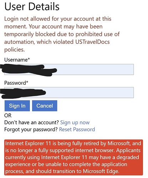Screen dimensions: 148x178
Task: Follow the Reset Password link
Action: 77,129
